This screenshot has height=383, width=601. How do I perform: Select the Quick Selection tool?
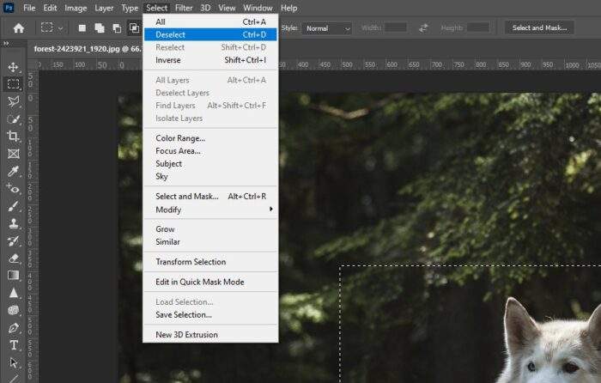click(14, 119)
